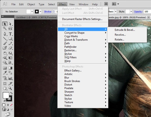This screenshot has width=151, height=117.
Task: Select the Eyedropper tool
Action: 5,73
